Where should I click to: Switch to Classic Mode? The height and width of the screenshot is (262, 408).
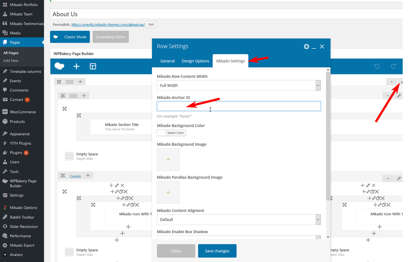[70, 37]
